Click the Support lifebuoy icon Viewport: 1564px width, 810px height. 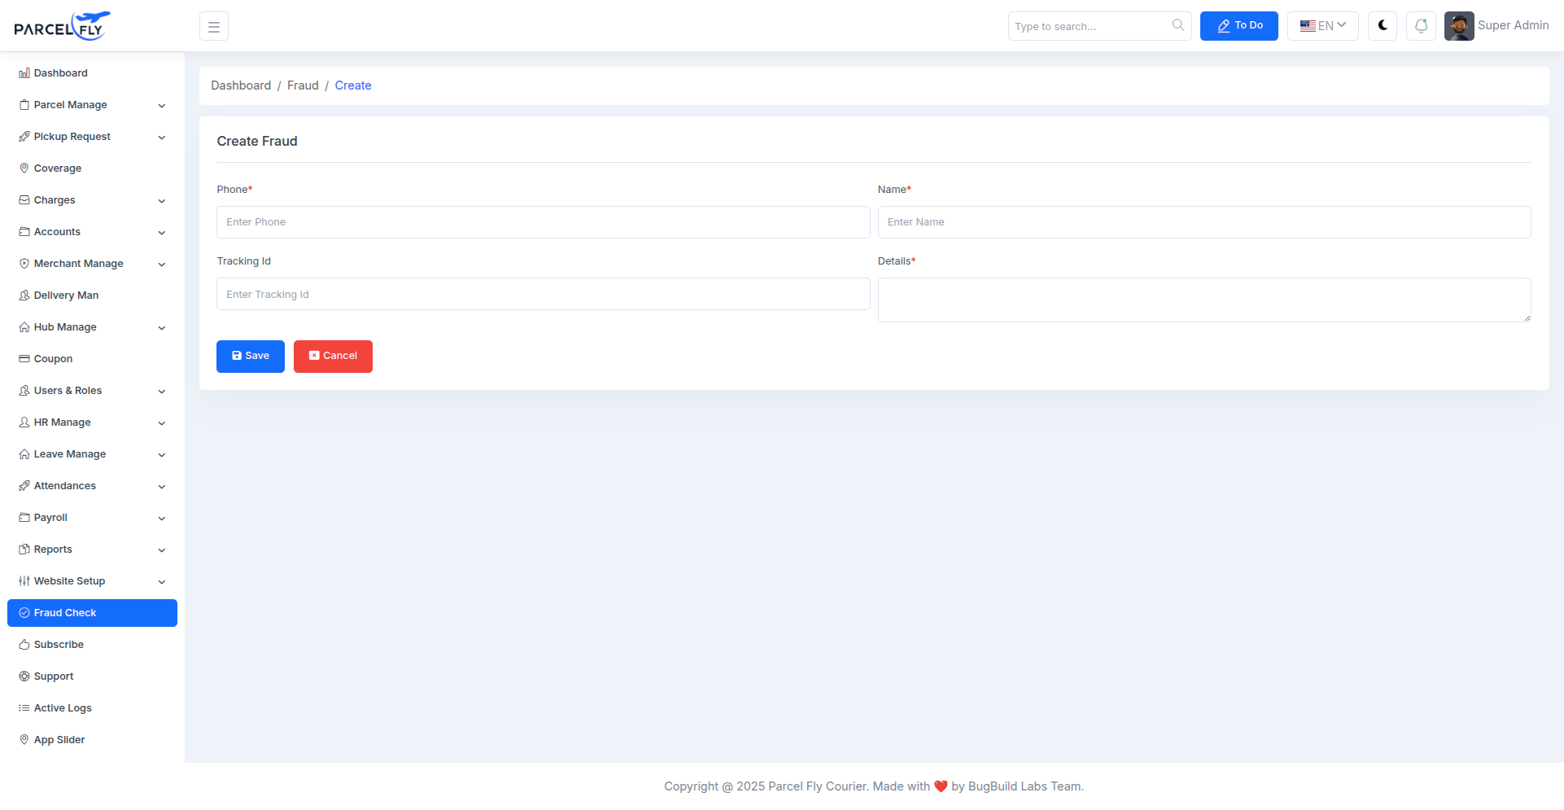pyautogui.click(x=24, y=676)
